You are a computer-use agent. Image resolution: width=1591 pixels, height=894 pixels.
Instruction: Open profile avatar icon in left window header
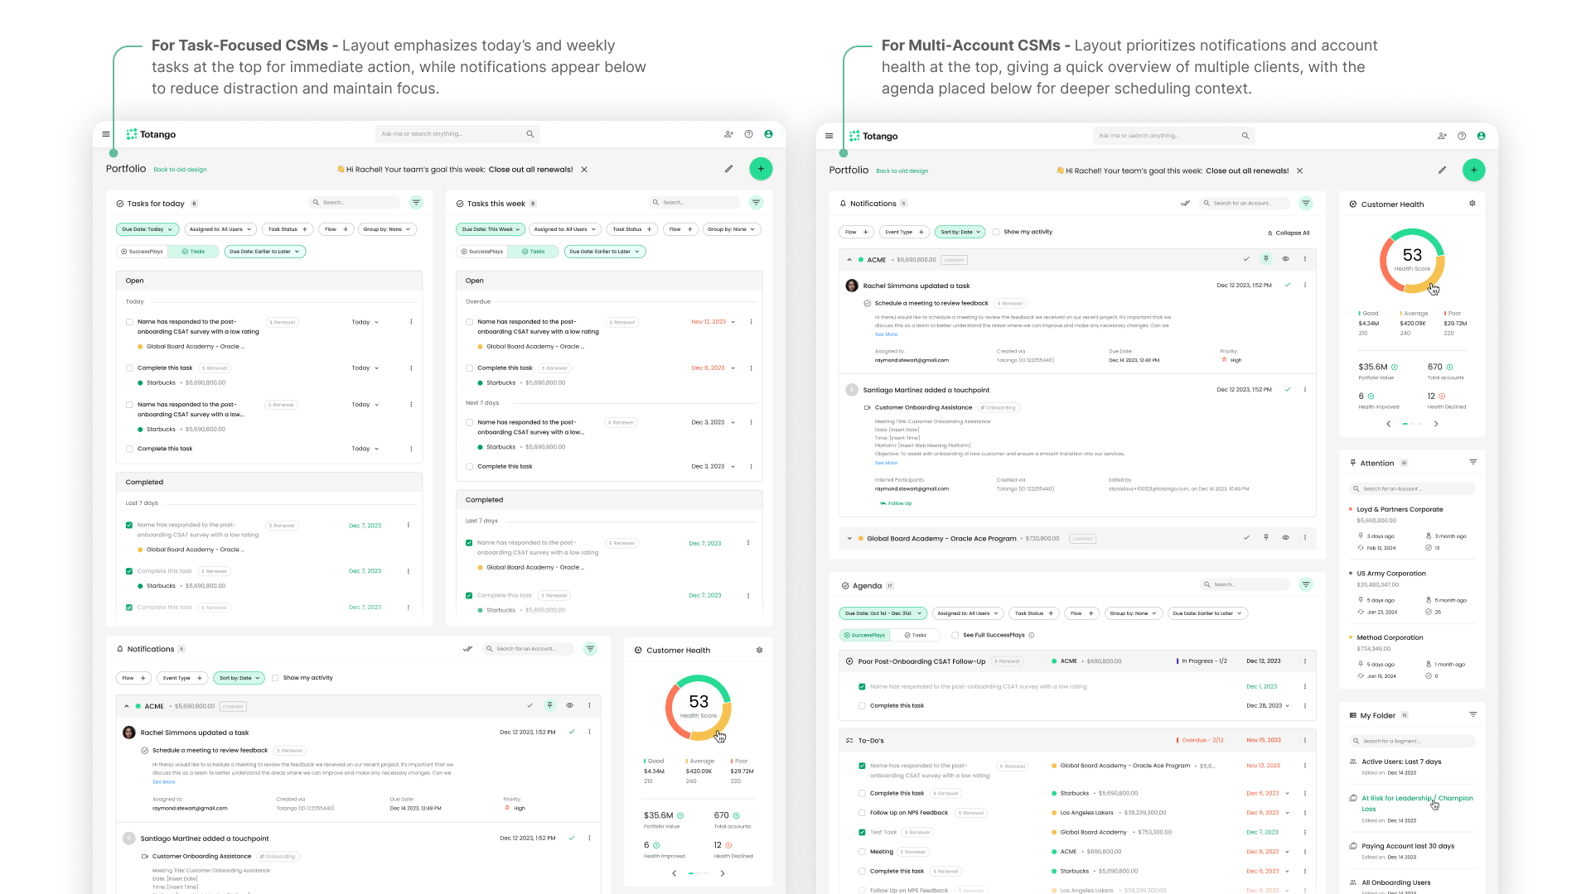click(x=768, y=134)
